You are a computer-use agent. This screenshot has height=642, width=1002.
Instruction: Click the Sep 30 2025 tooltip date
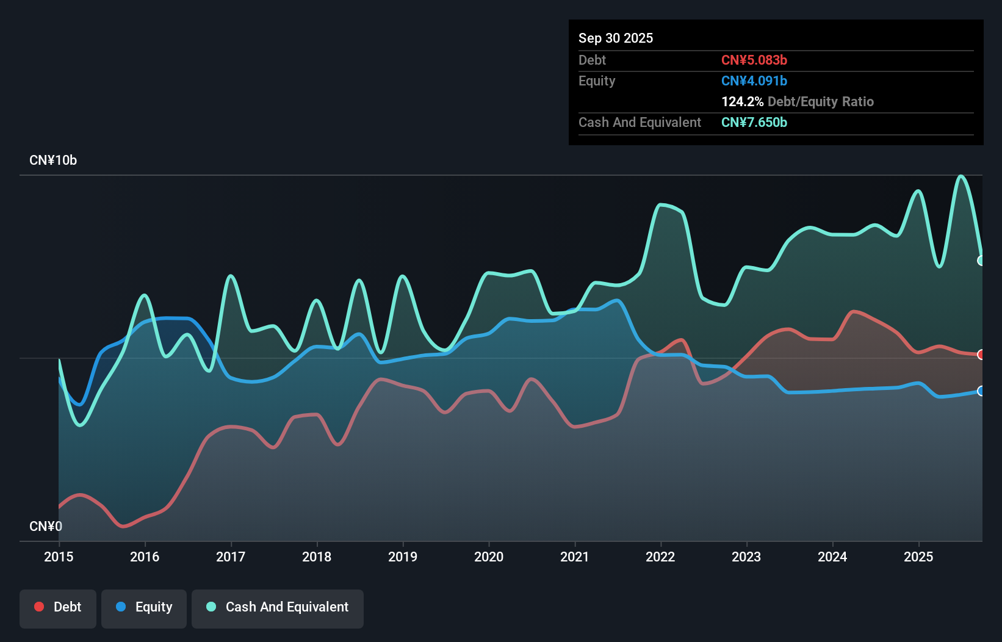tap(616, 38)
